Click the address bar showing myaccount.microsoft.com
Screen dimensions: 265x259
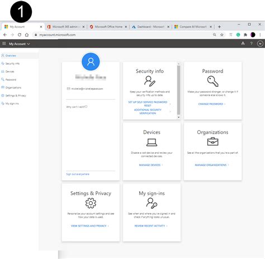(123, 35)
